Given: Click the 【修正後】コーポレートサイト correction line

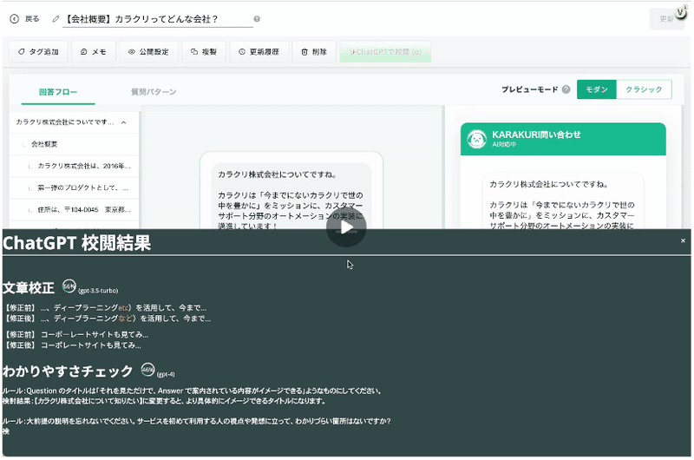Looking at the screenshot, I should click(73, 345).
